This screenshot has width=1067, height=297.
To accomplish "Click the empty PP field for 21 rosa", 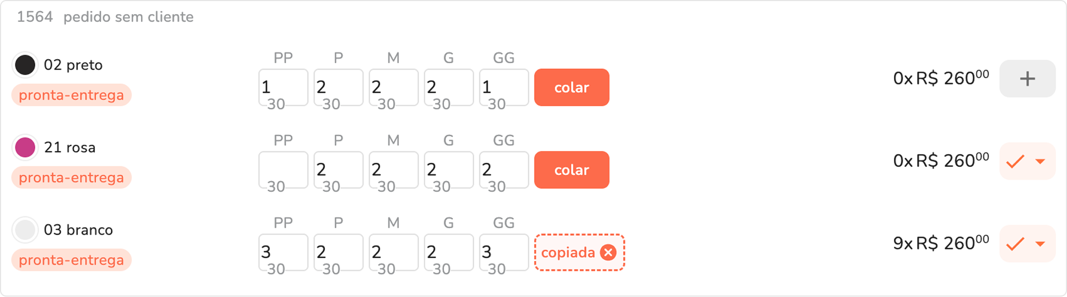I will [283, 170].
